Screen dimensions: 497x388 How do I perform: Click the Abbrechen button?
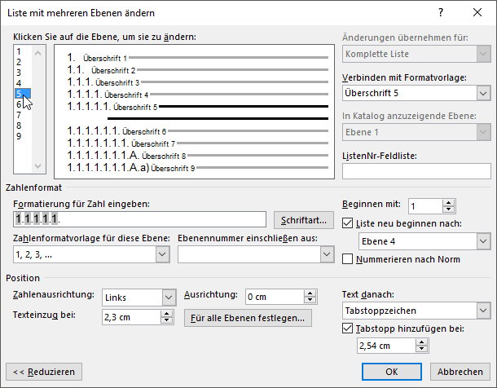click(x=460, y=371)
